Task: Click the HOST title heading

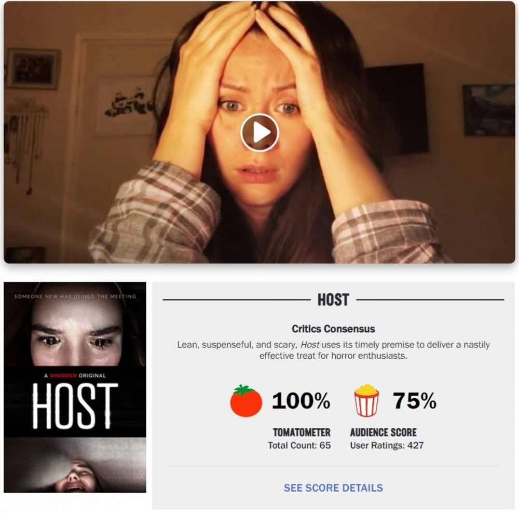Action: (333, 300)
